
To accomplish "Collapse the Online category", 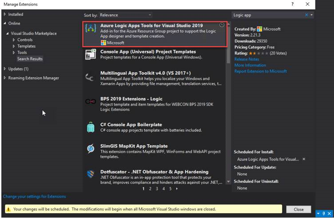I will [x=5, y=23].
